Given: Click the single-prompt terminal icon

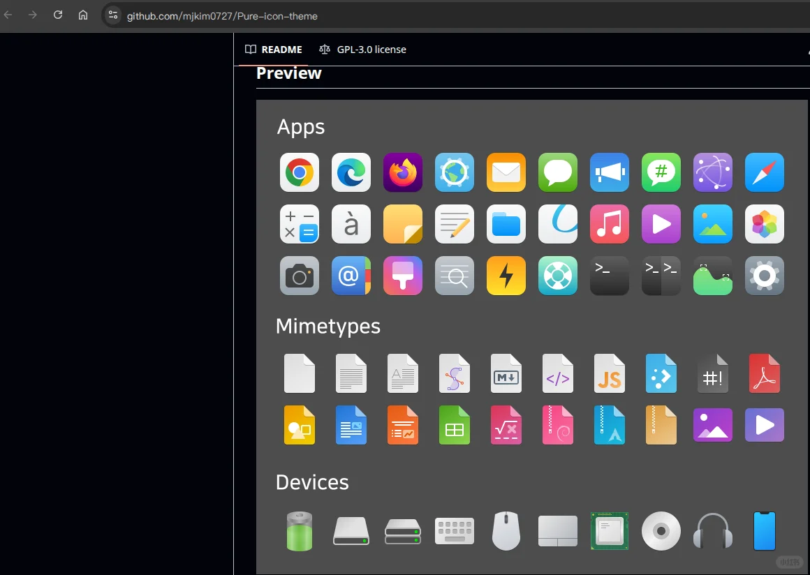Looking at the screenshot, I should click(x=610, y=276).
